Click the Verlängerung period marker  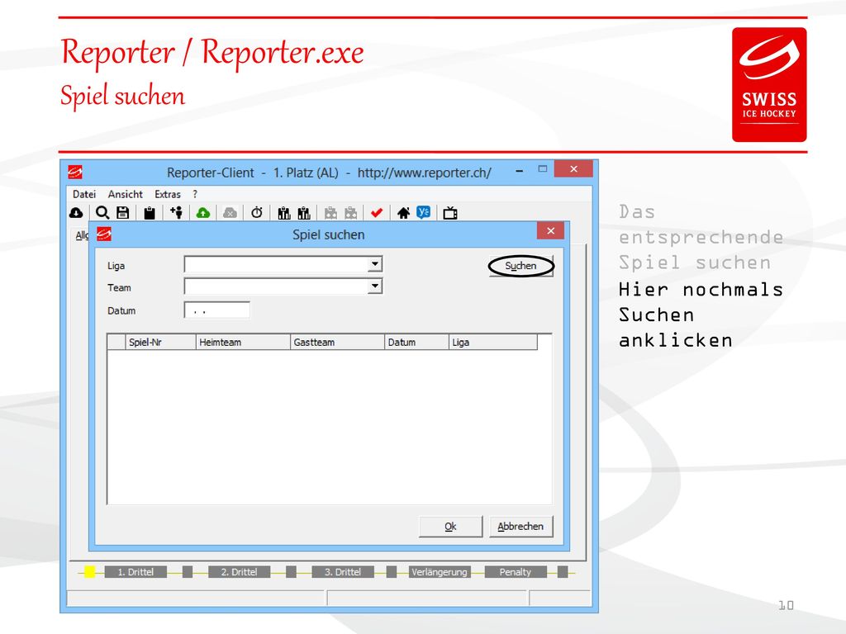(x=440, y=571)
